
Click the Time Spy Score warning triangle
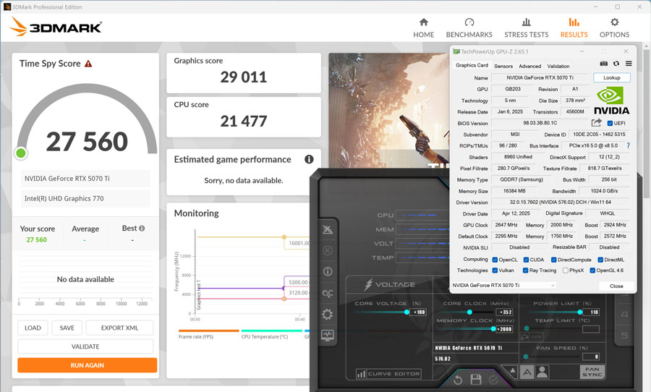88,64
